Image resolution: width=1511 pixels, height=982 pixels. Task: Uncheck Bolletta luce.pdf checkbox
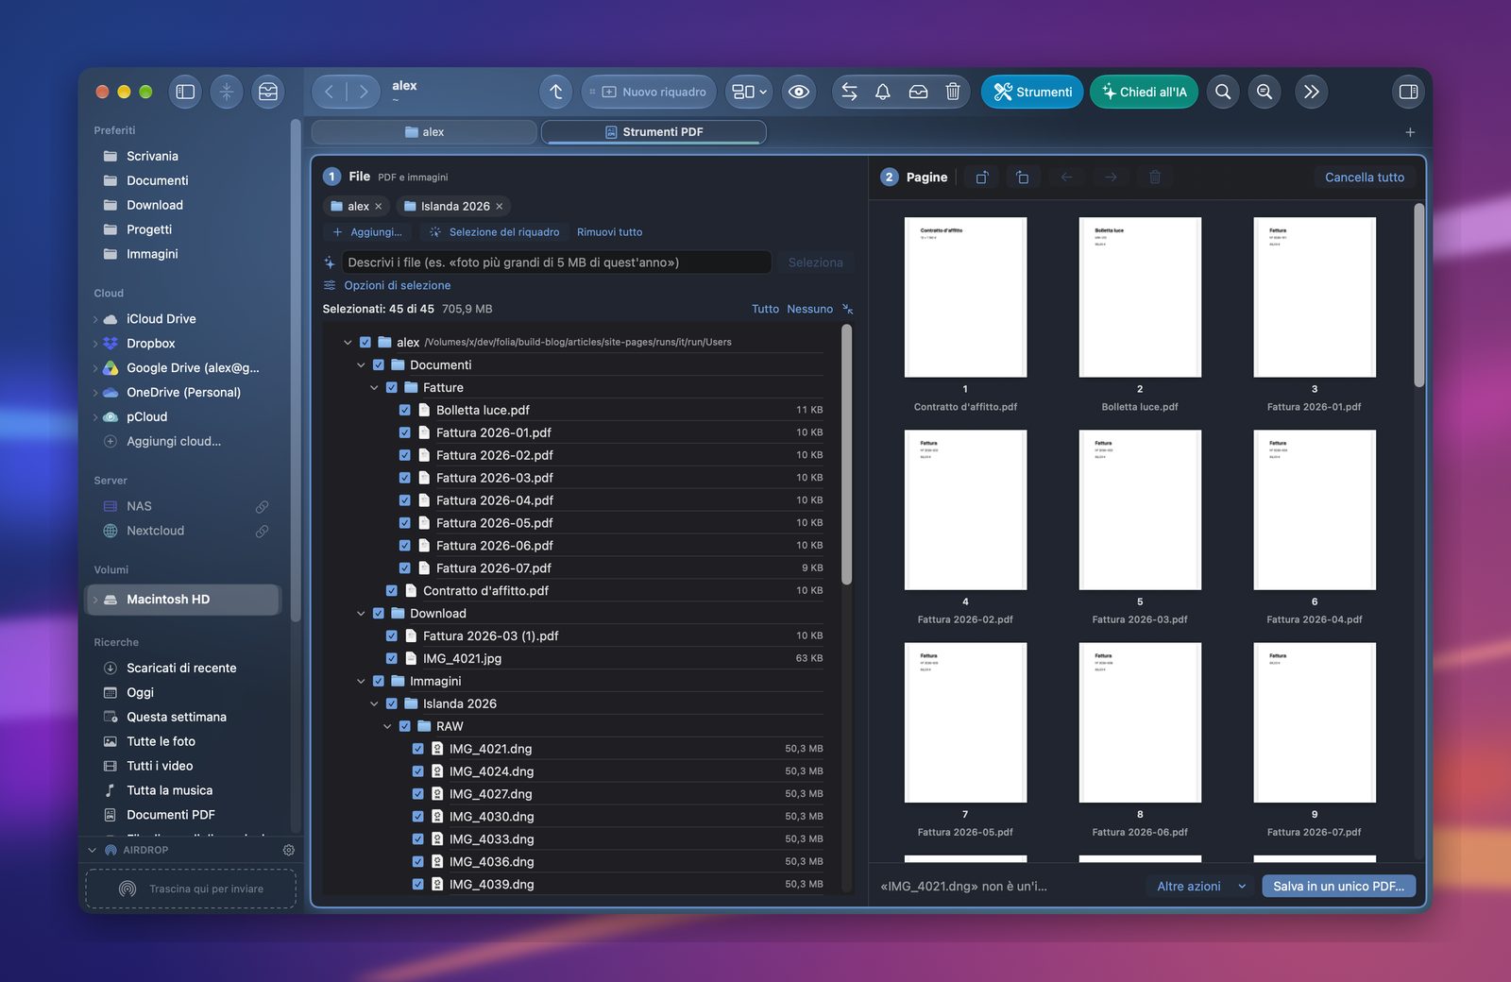405,410
